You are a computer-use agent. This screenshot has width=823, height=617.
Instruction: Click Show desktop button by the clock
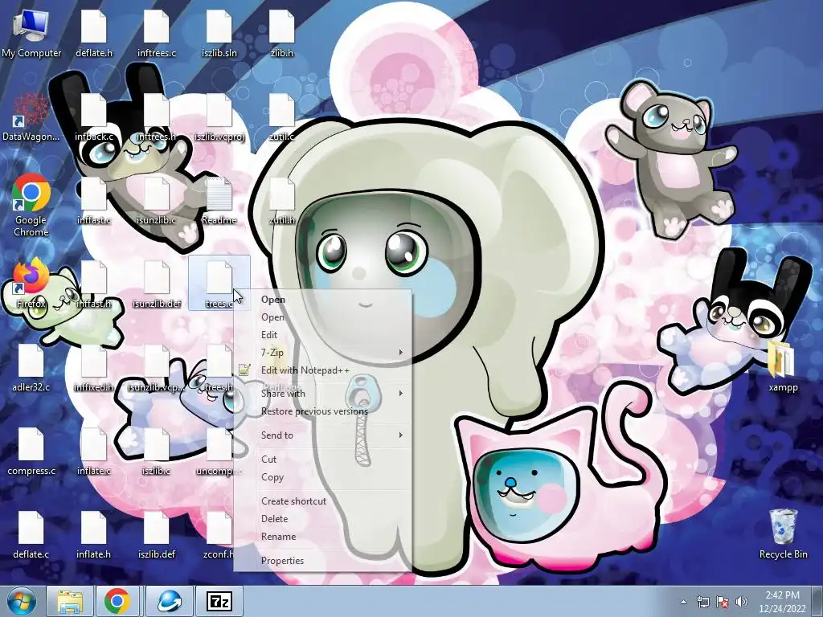click(818, 601)
